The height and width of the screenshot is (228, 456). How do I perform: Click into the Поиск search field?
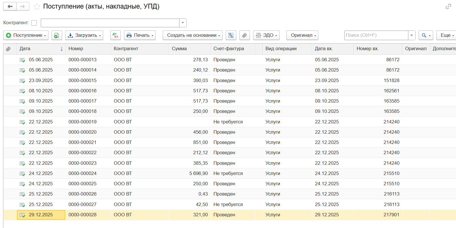[376, 35]
